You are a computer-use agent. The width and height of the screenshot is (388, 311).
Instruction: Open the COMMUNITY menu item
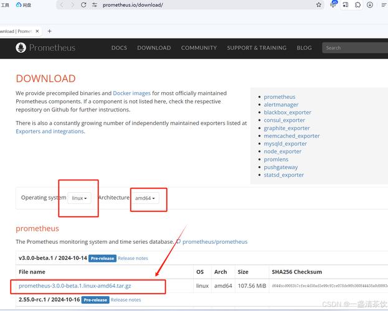click(199, 48)
